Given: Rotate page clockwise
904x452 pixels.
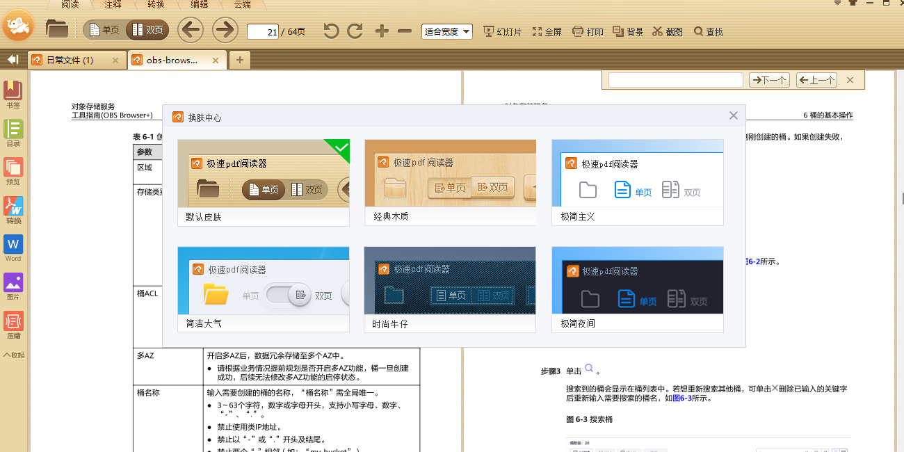Looking at the screenshot, I should click(355, 31).
